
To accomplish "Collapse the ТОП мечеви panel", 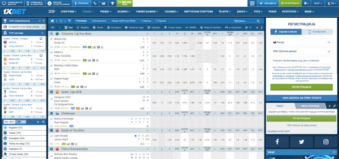I will (x=42, y=33).
